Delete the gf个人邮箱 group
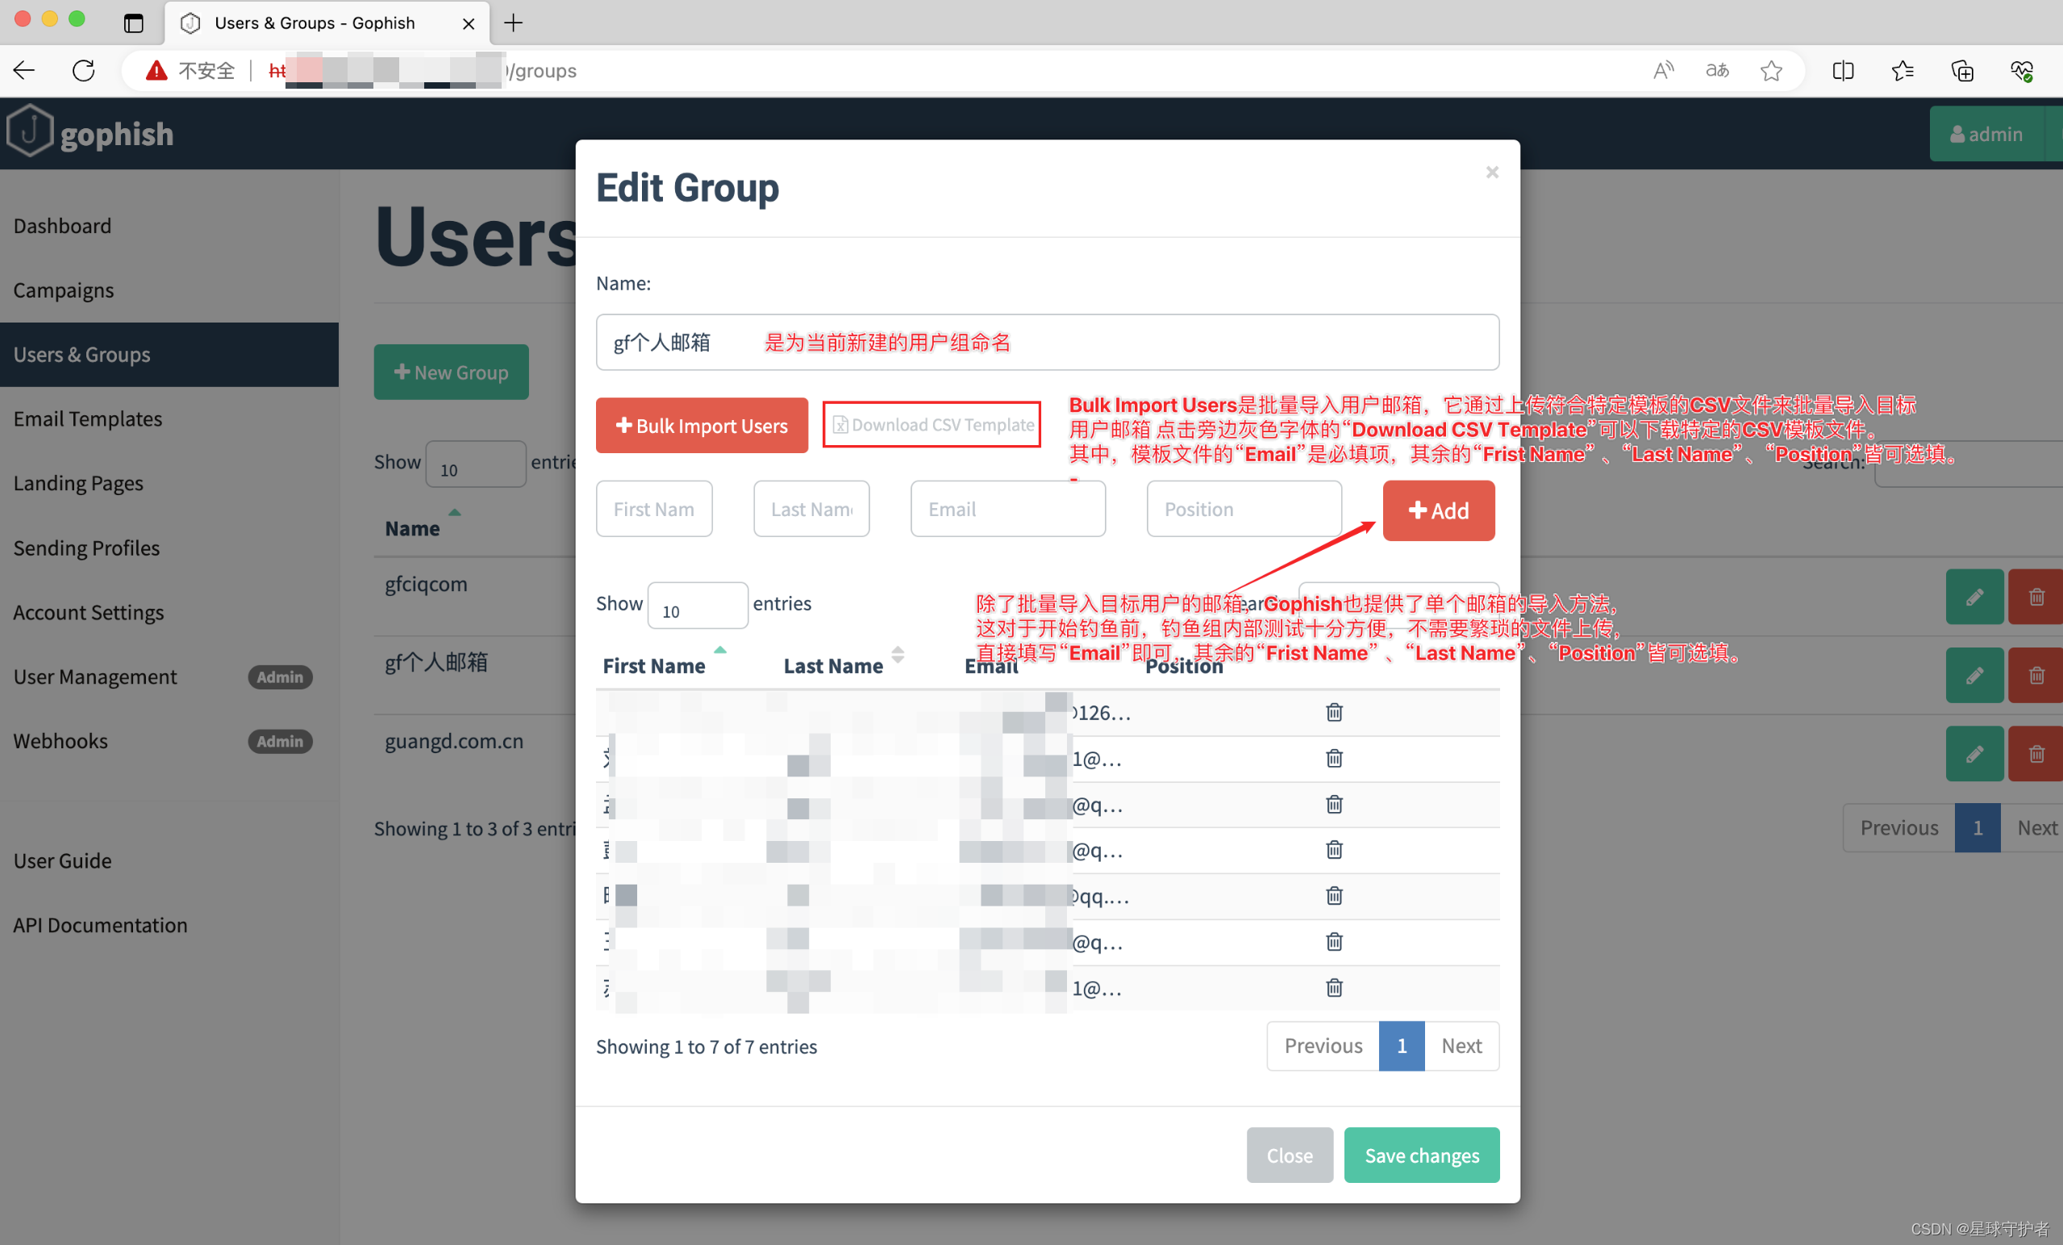This screenshot has width=2063, height=1245. 2036,675
